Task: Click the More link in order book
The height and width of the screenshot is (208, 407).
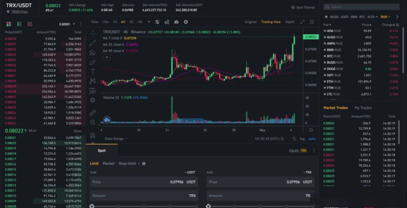Action: (x=77, y=131)
